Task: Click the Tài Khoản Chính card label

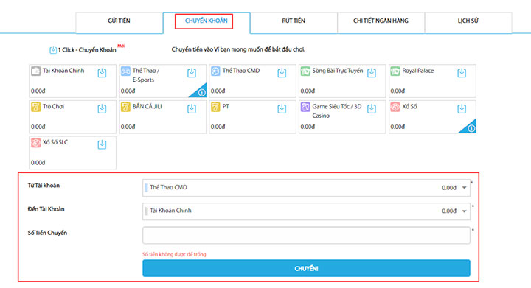Action: [x=63, y=71]
